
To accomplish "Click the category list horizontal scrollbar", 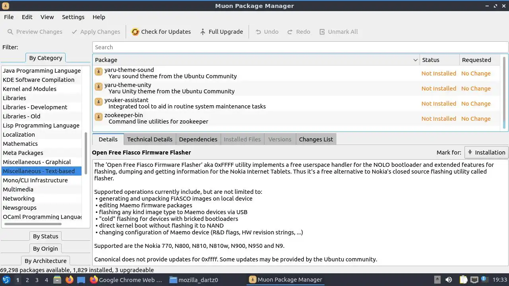I will click(33, 224).
